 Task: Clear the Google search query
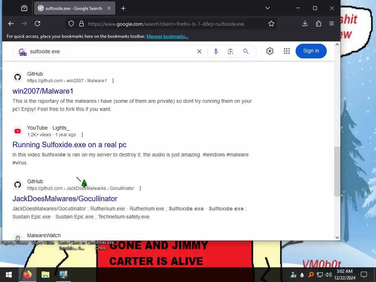pyautogui.click(x=199, y=51)
